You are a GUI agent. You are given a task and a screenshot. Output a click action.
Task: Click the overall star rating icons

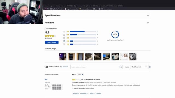(x=50, y=36)
